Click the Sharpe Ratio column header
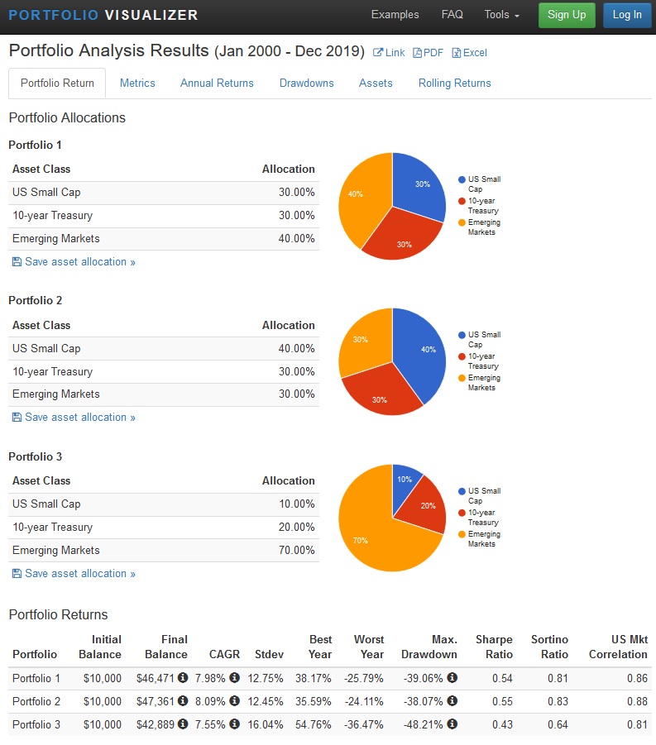 coord(494,647)
